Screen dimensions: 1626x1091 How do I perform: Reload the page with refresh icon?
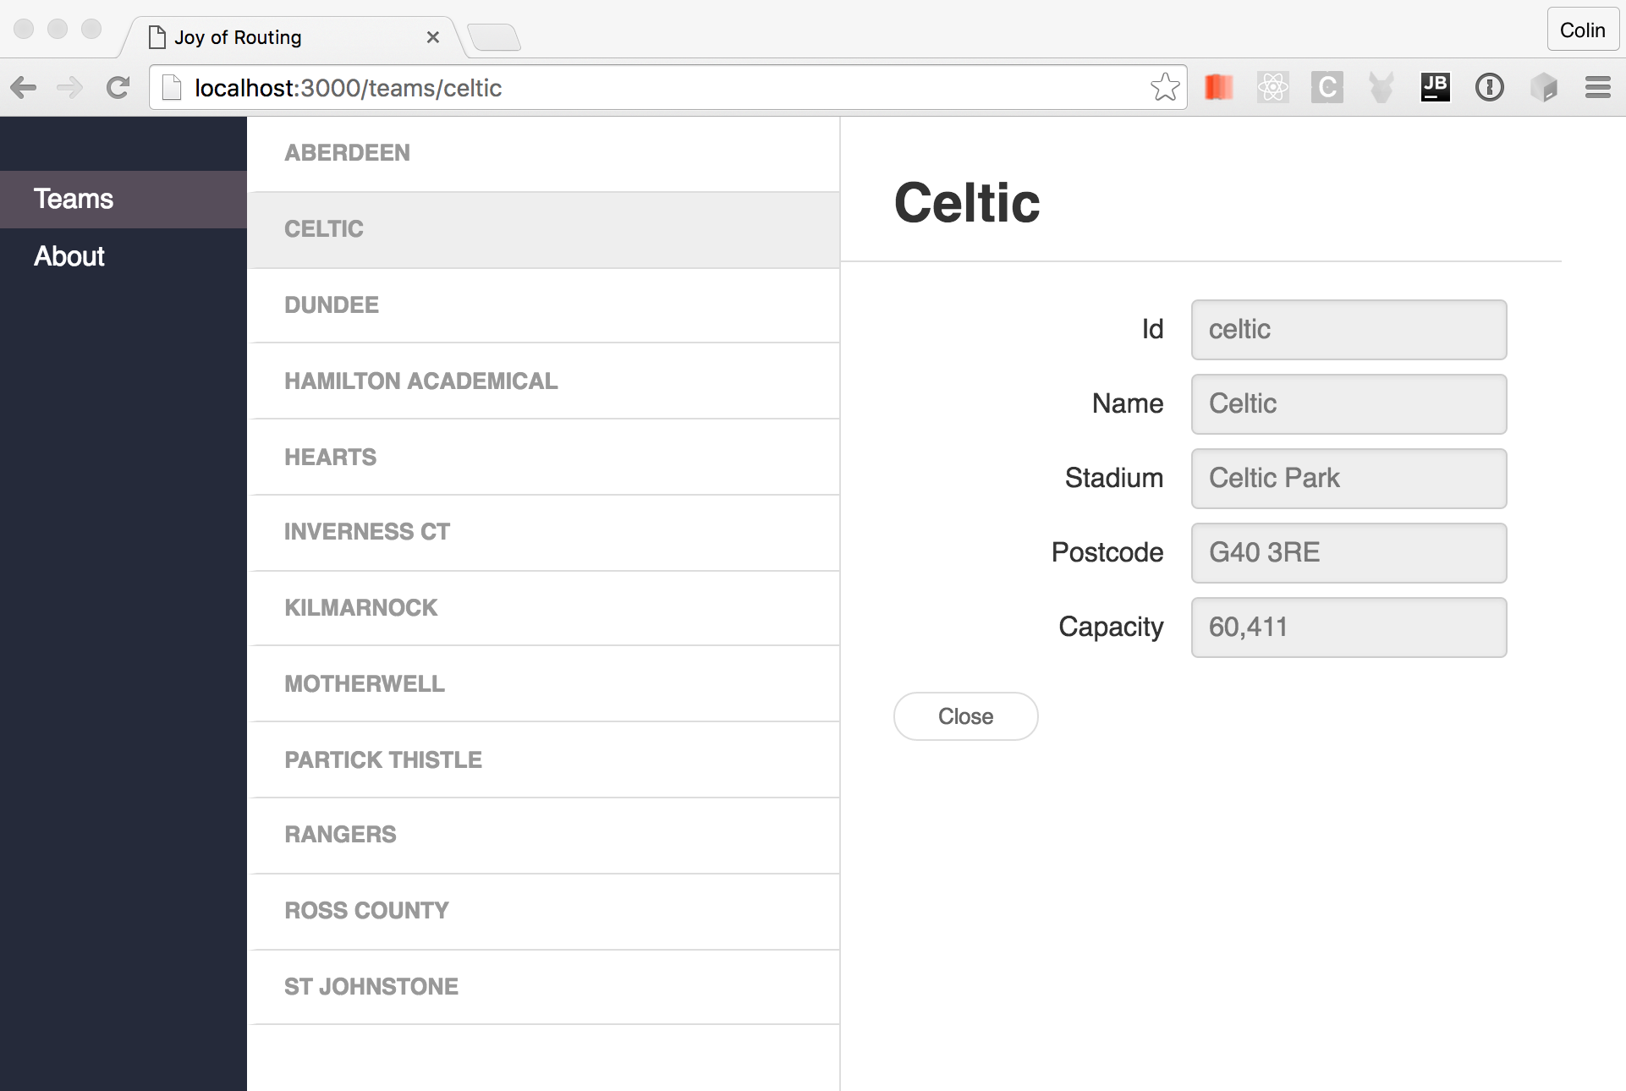point(118,87)
